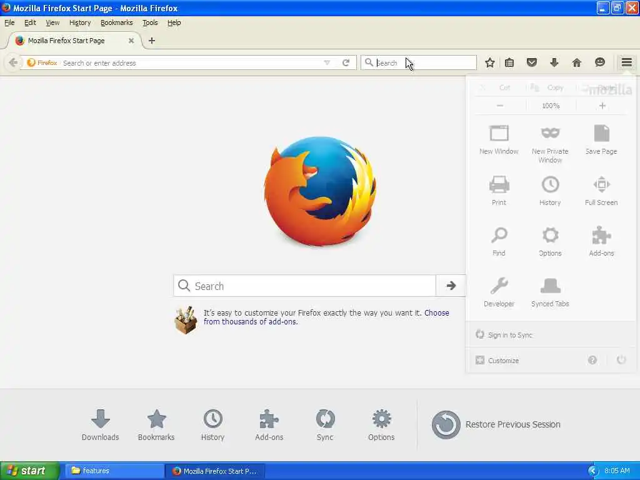Go back with the back arrow

click(13, 63)
